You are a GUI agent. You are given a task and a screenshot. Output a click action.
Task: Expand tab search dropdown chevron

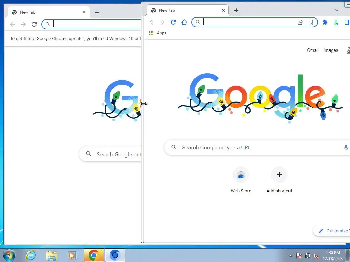tap(337, 10)
